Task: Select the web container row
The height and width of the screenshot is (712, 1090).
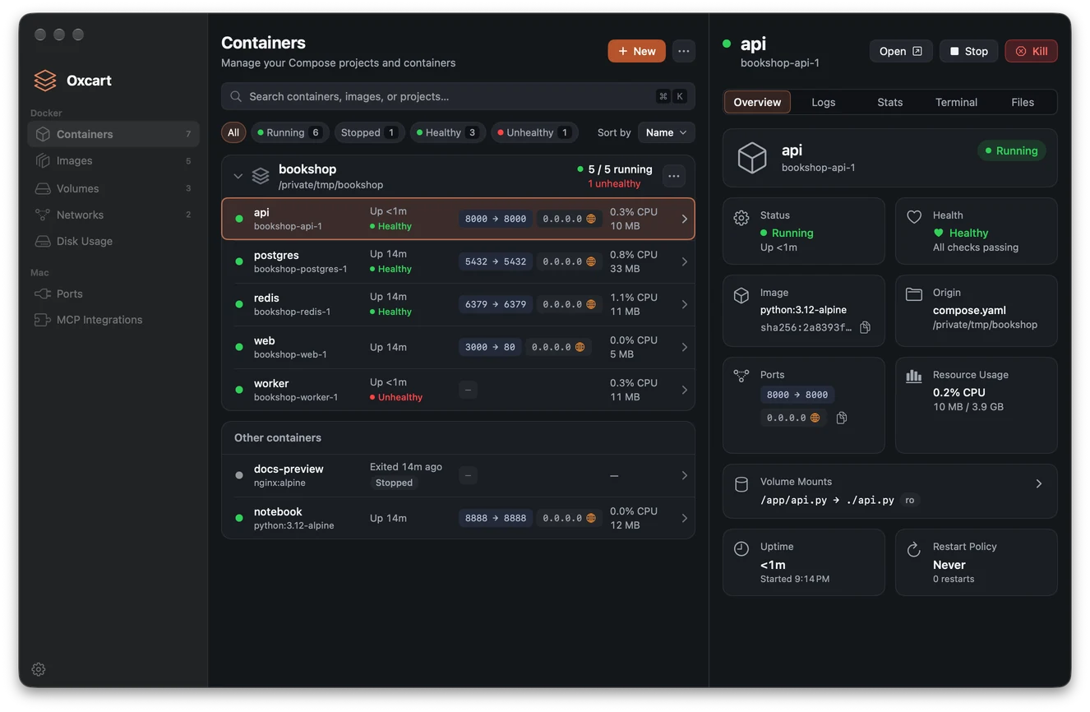Action: tap(458, 347)
